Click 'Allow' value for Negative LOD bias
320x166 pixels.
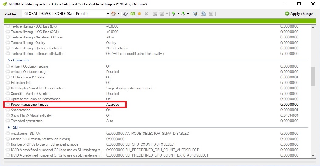tap(110, 37)
